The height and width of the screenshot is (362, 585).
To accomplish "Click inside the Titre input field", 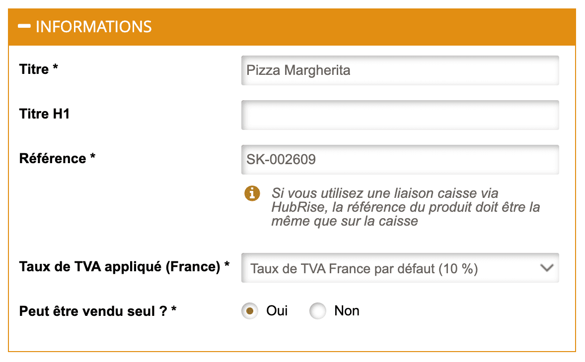I will pos(400,70).
